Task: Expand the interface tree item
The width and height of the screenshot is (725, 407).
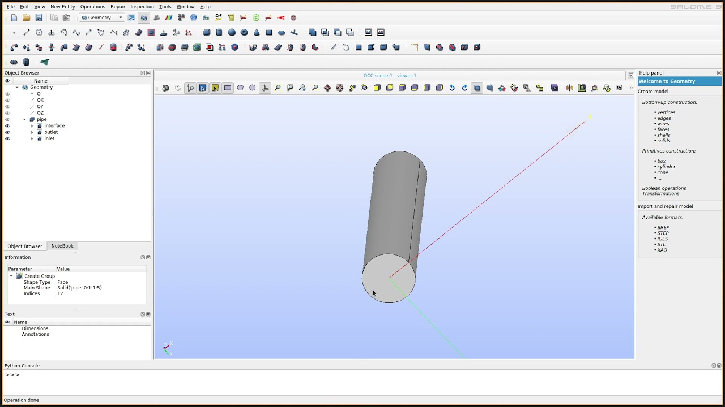Action: pos(32,125)
